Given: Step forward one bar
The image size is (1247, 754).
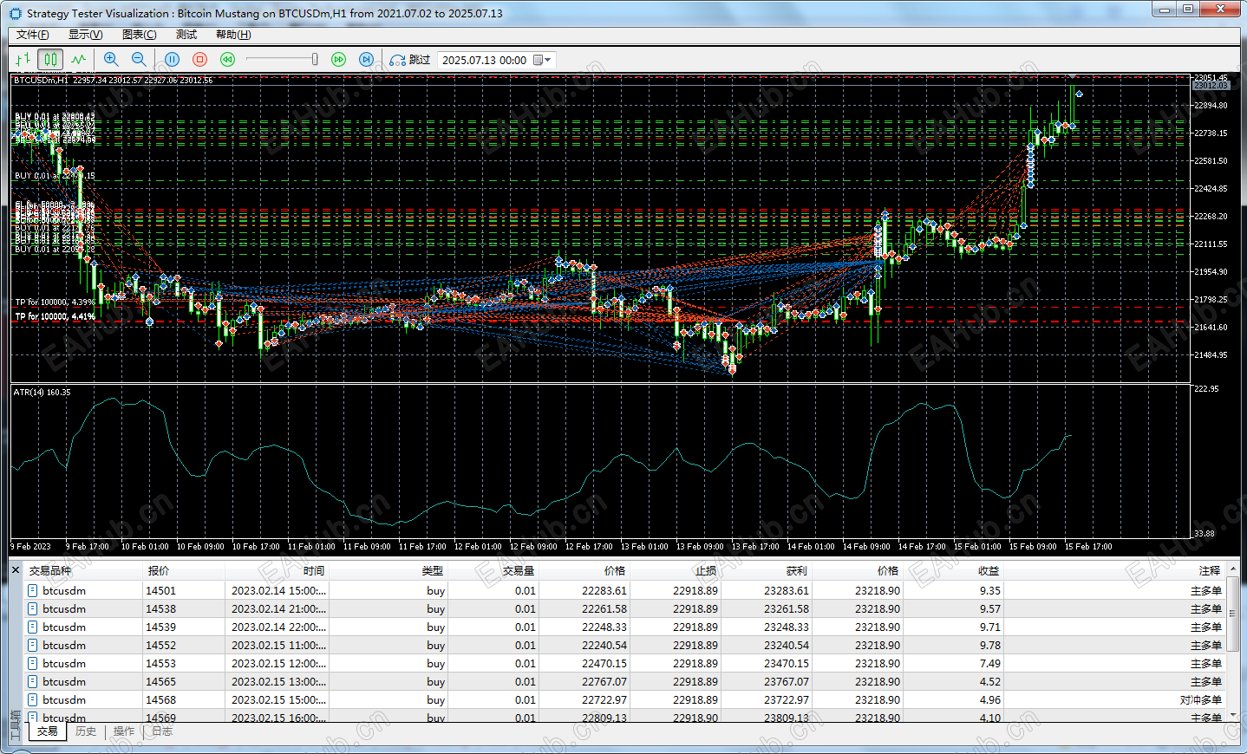Looking at the screenshot, I should tap(367, 60).
